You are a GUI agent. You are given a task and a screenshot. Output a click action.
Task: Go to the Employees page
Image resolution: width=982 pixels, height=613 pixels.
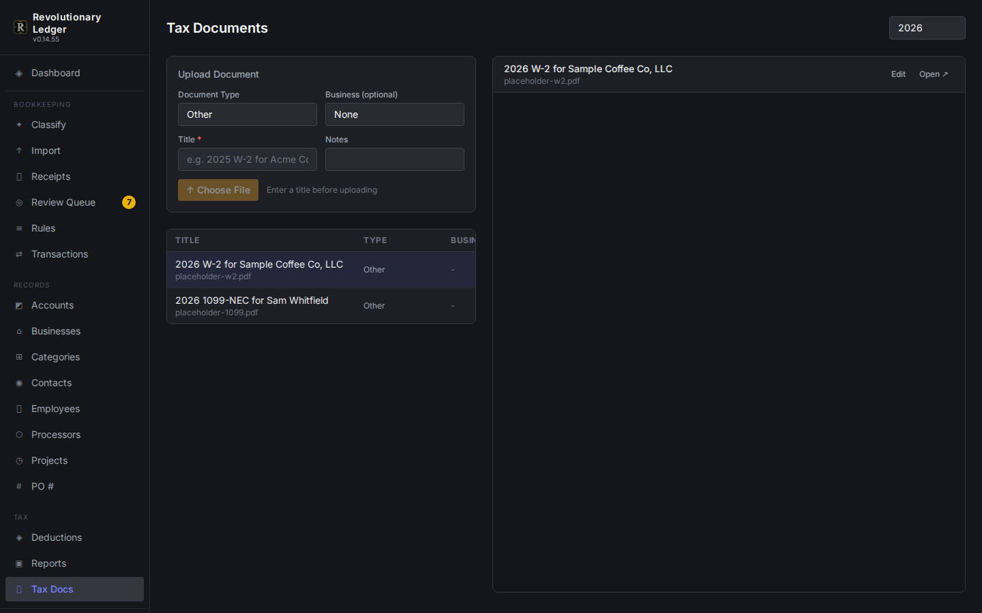click(x=74, y=409)
